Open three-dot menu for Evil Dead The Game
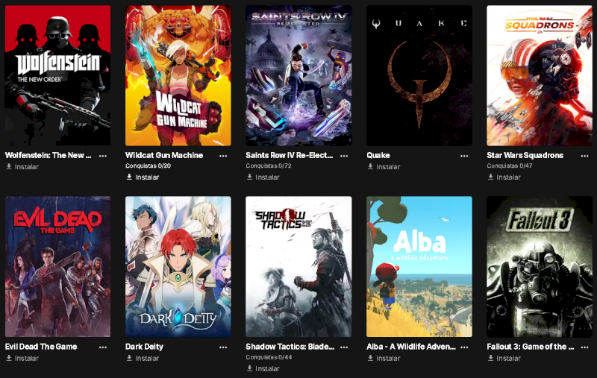Image resolution: width=597 pixels, height=378 pixels. point(103,347)
